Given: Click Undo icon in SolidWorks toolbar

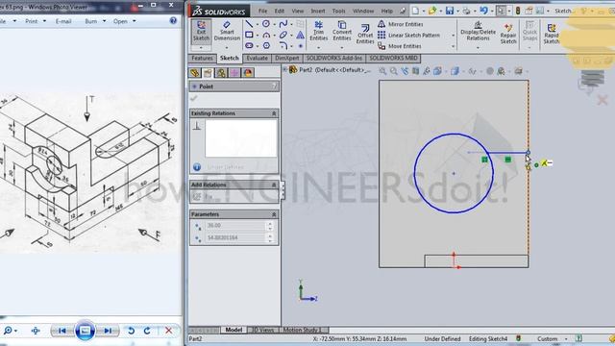Looking at the screenshot, I should click(483, 11).
